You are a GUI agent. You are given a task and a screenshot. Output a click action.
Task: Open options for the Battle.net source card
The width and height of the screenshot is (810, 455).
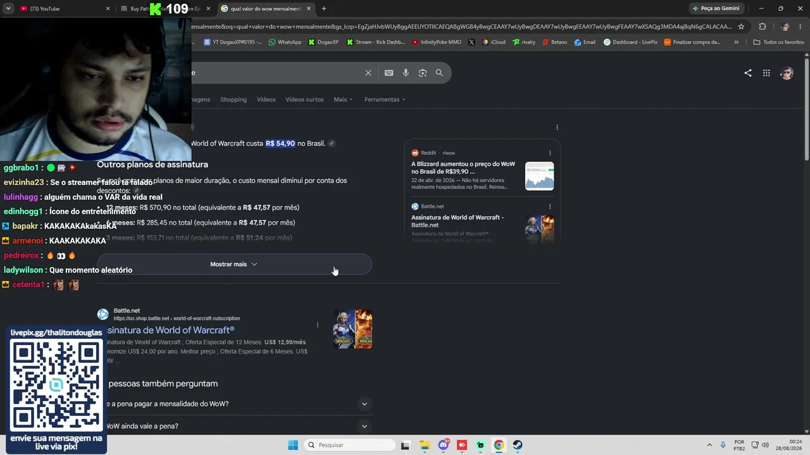[550, 207]
